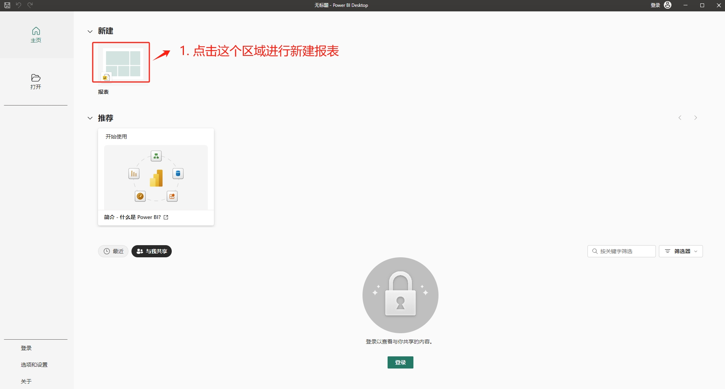Open 关于 in the sidebar
Viewport: 725px width, 389px height.
(x=26, y=381)
